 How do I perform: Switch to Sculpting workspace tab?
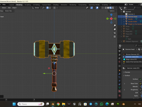(28, 5)
